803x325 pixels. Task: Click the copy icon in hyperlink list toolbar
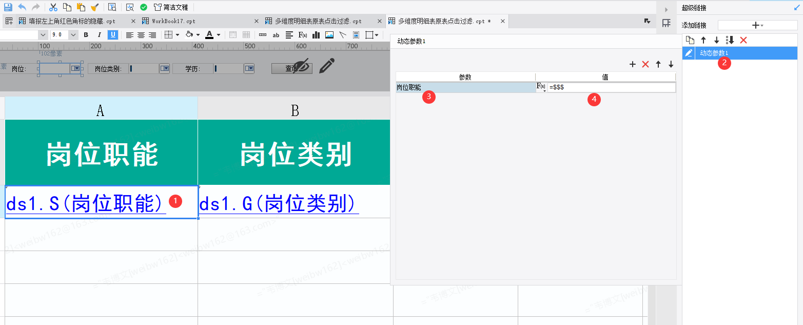(x=690, y=40)
